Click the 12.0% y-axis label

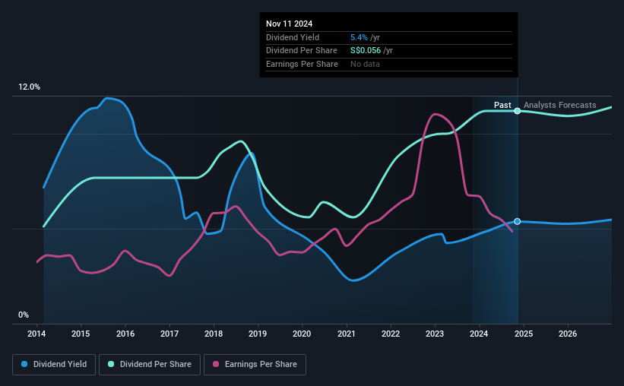click(x=30, y=87)
